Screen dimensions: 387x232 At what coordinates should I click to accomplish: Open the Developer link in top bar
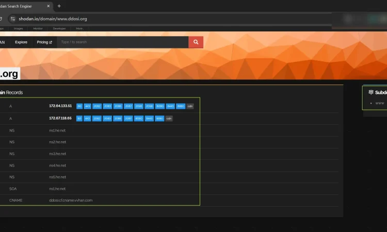pos(59,28)
